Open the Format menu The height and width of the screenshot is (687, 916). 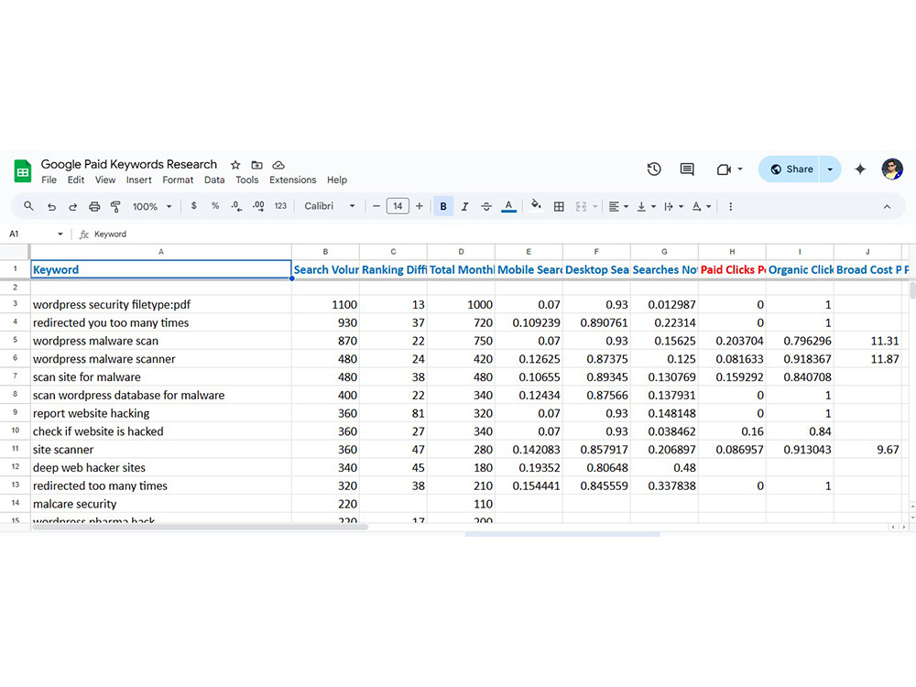[178, 180]
